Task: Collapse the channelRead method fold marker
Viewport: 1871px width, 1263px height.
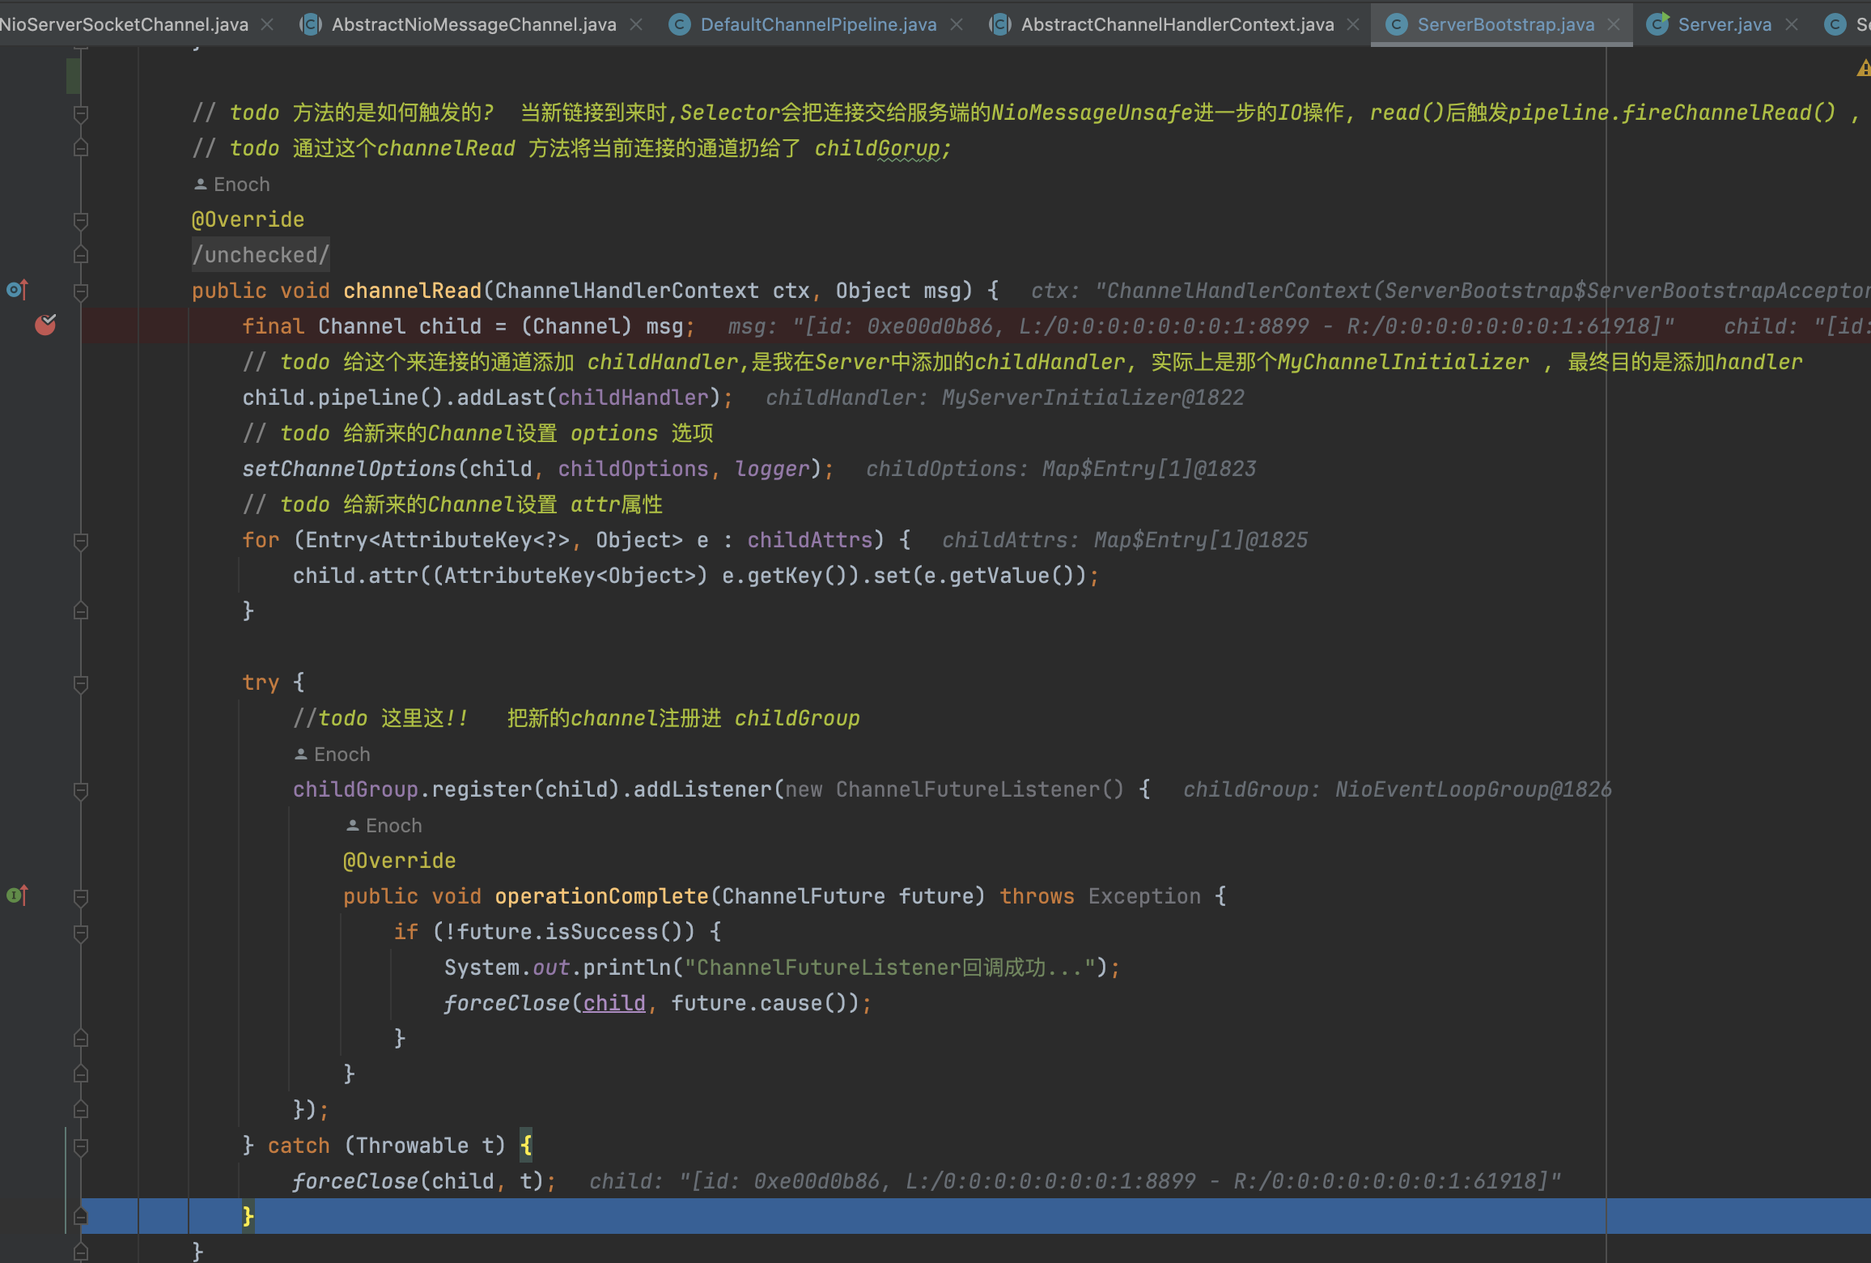Action: point(81,291)
